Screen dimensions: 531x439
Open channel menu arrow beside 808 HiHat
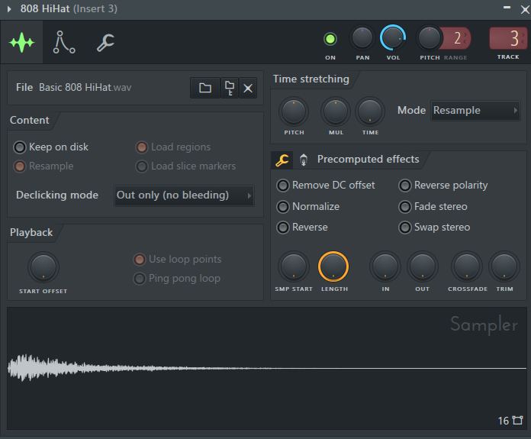click(x=9, y=9)
